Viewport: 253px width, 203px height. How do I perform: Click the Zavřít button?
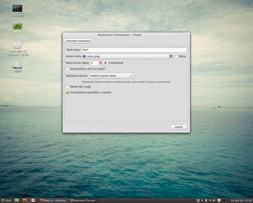(179, 127)
